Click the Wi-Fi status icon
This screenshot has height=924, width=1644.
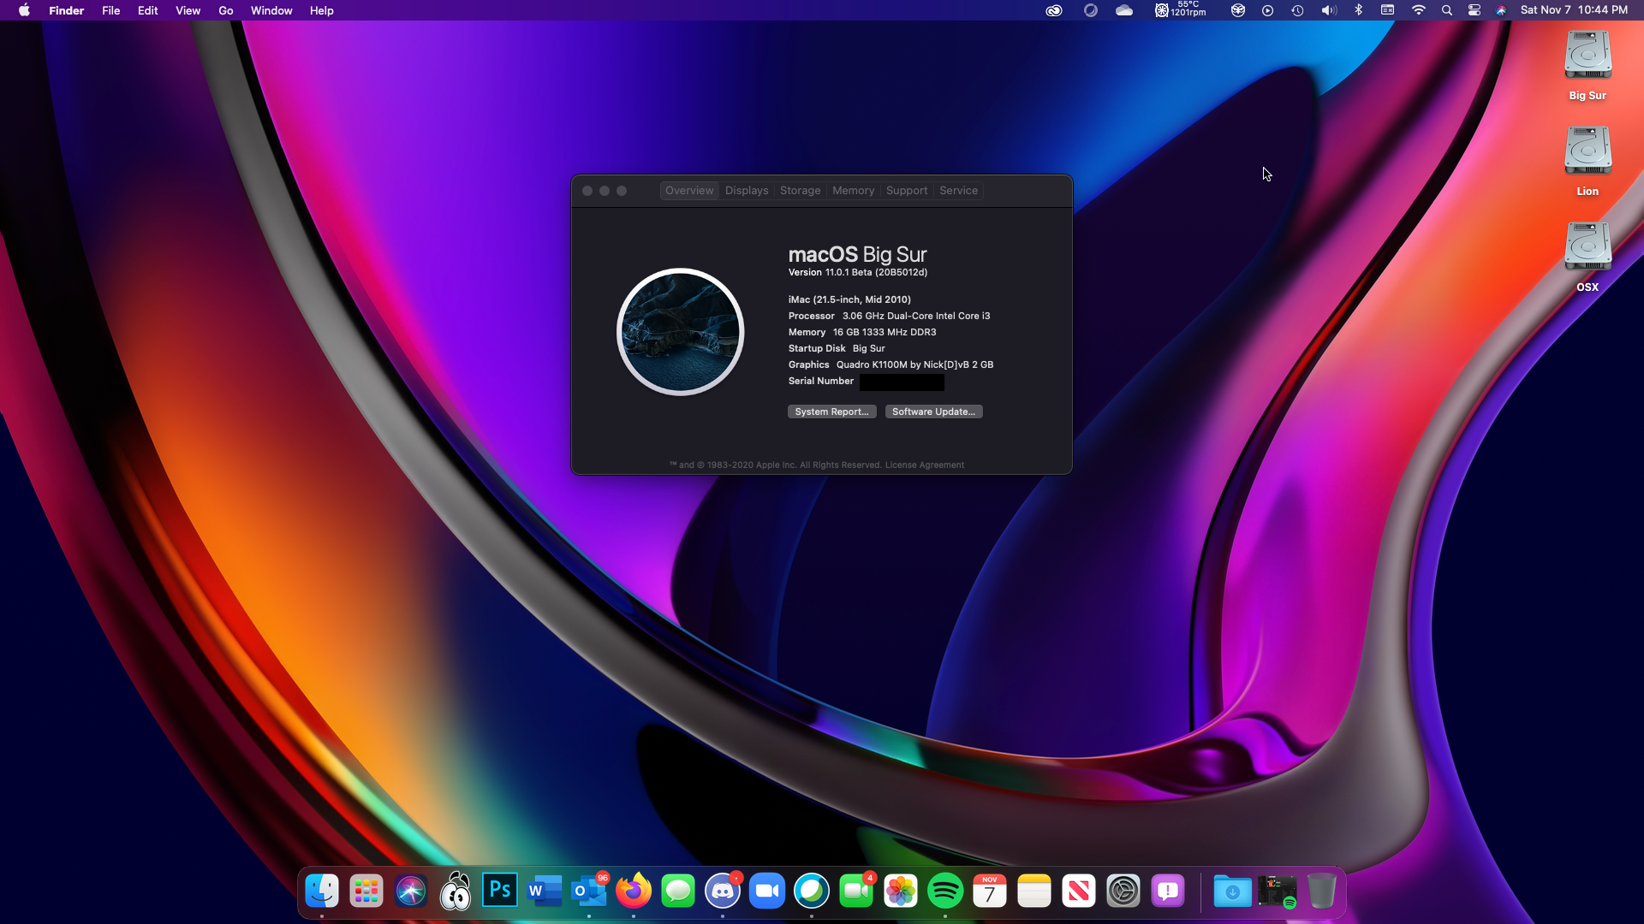coord(1419,10)
